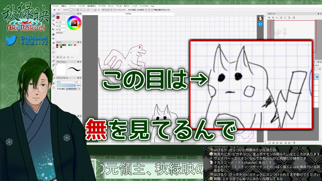Enable the parallel lines snap icon

[x=74, y=10]
